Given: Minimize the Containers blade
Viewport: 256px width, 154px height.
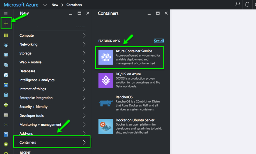Looking at the screenshot, I should tap(149, 14).
